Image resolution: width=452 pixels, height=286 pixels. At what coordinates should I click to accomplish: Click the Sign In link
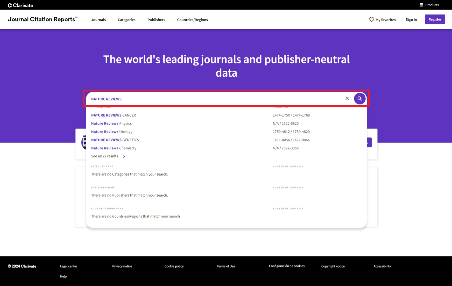click(x=411, y=19)
